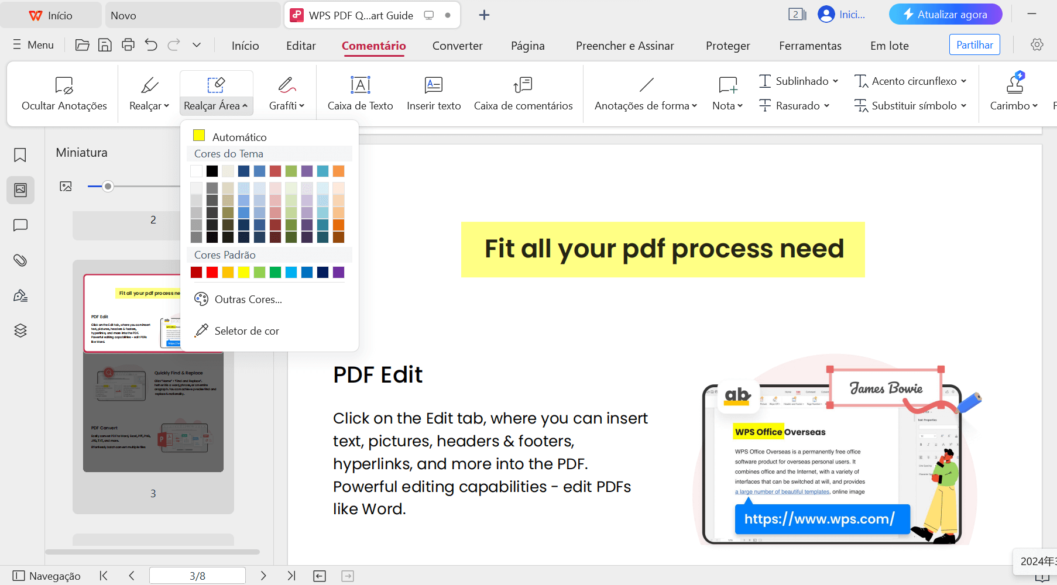Open the Grafíti drawing tool
The height and width of the screenshot is (585, 1057).
(286, 92)
